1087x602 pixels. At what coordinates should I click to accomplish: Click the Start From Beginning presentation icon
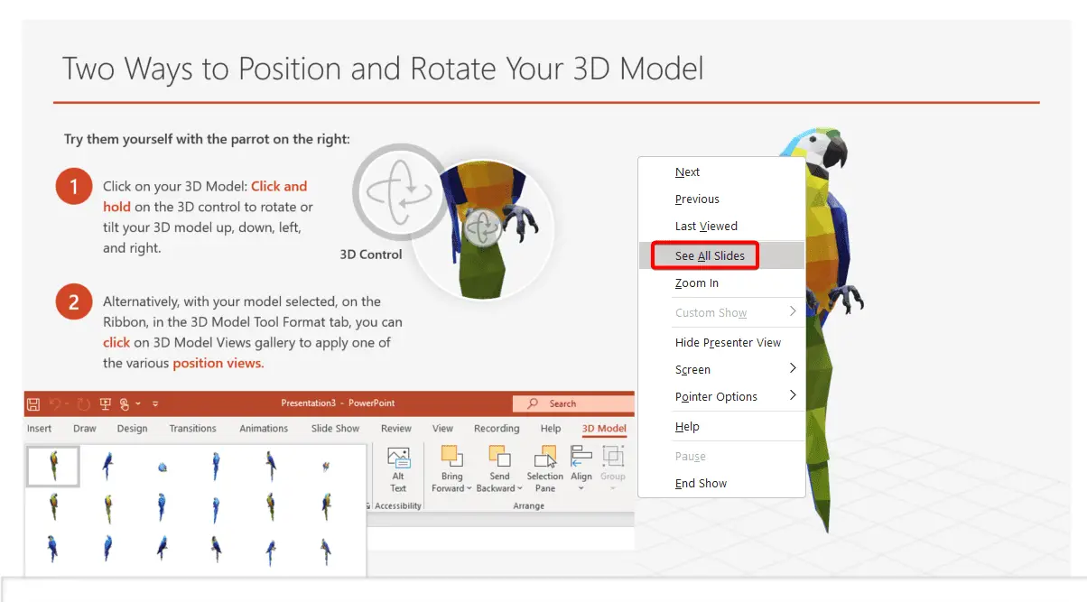point(105,403)
